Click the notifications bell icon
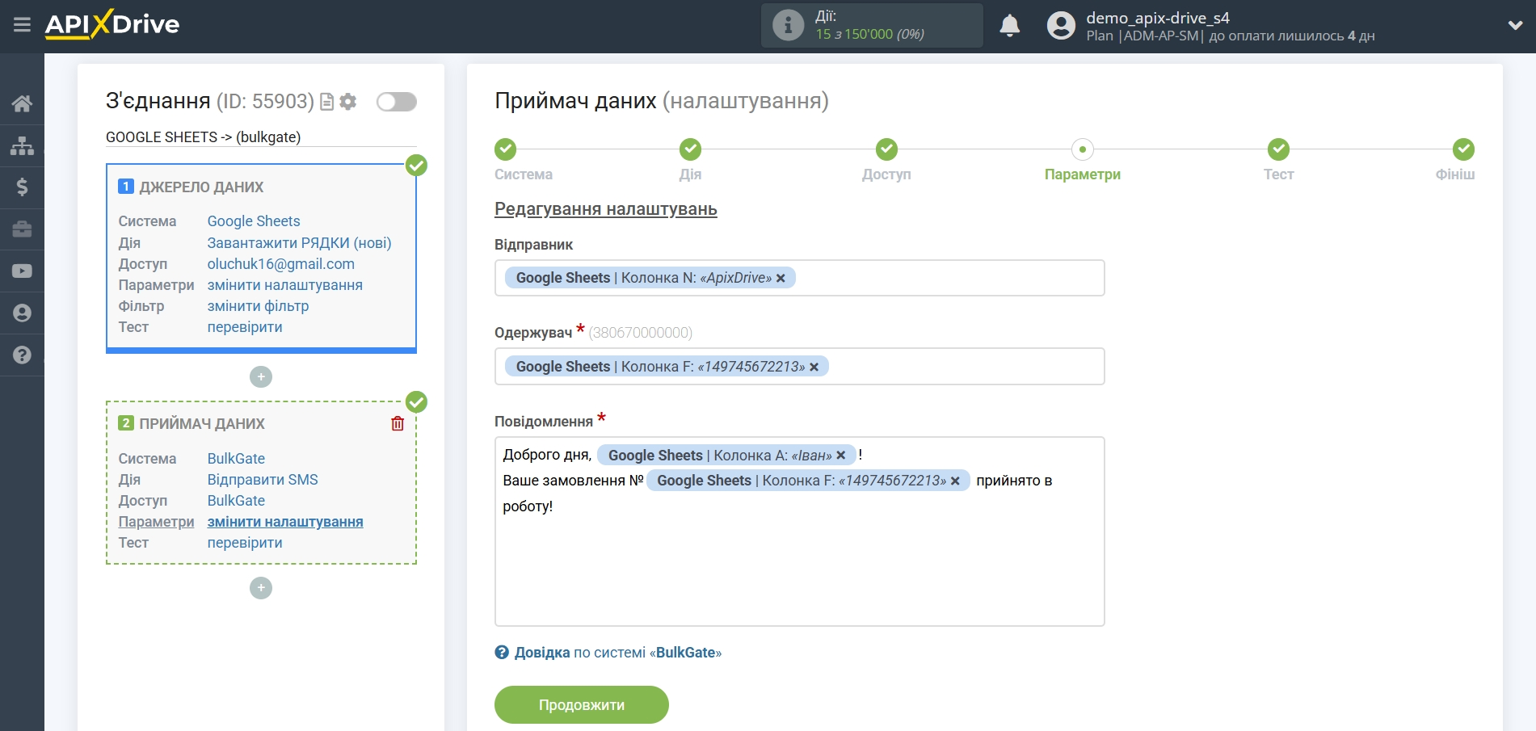 [1009, 26]
